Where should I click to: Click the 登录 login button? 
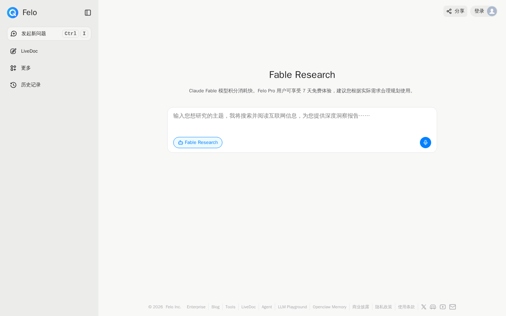[484, 11]
